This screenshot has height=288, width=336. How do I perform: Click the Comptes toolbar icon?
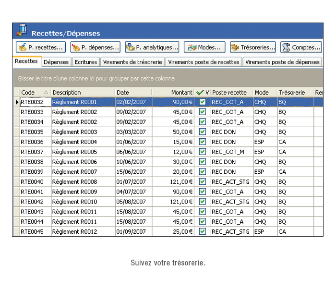(x=286, y=48)
